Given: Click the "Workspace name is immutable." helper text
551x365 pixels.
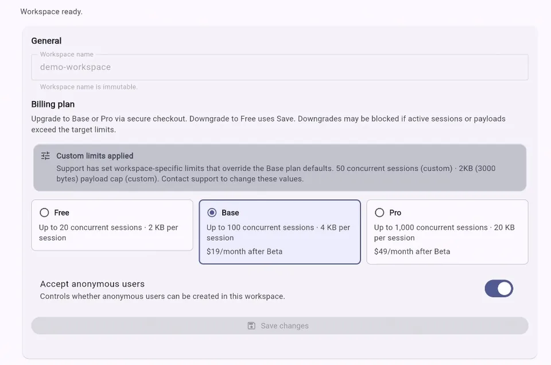Looking at the screenshot, I should click(88, 87).
